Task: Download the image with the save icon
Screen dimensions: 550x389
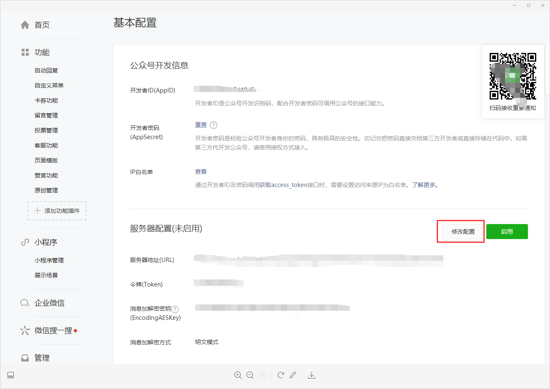Action: (x=311, y=375)
